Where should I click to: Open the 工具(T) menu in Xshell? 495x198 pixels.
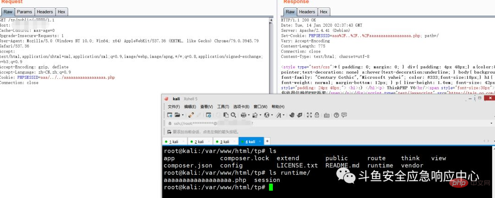[x=223, y=107]
